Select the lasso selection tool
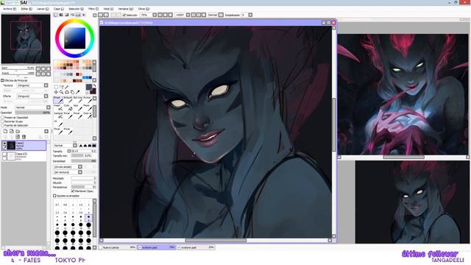The height and width of the screenshot is (265, 471). coord(62,87)
